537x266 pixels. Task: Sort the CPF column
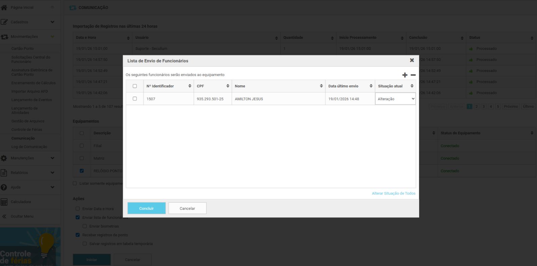[228, 86]
